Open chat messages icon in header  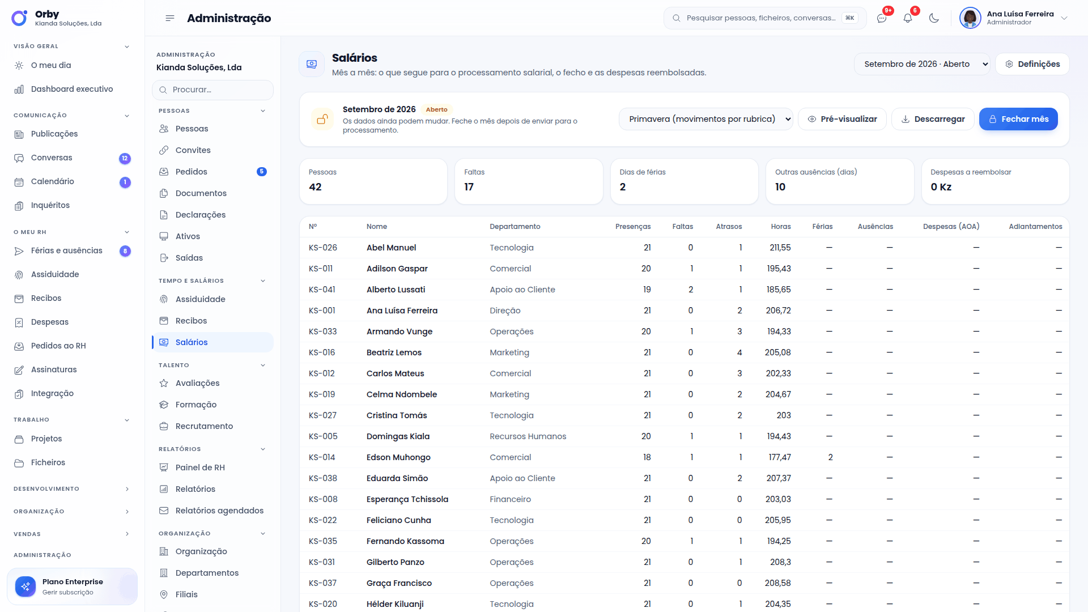click(x=882, y=18)
